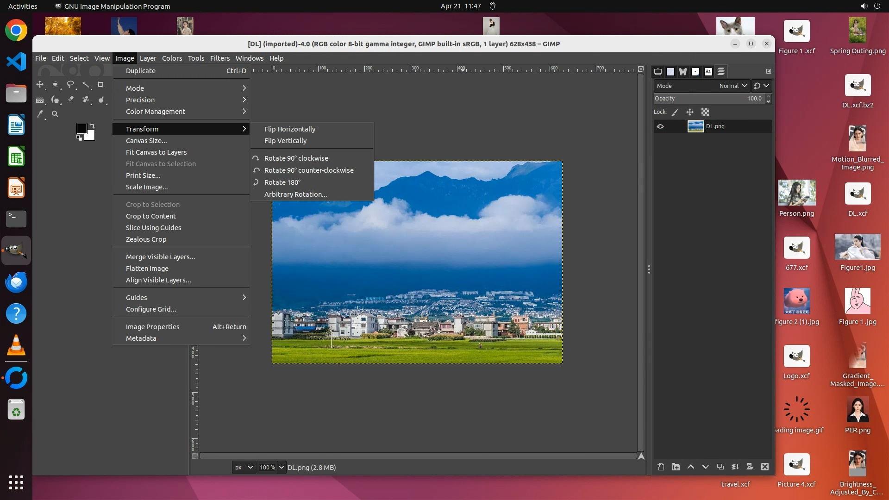
Task: Create a new layer group
Action: pyautogui.click(x=676, y=467)
